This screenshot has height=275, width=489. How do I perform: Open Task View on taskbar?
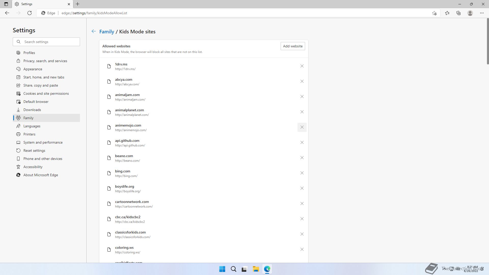click(x=244, y=269)
